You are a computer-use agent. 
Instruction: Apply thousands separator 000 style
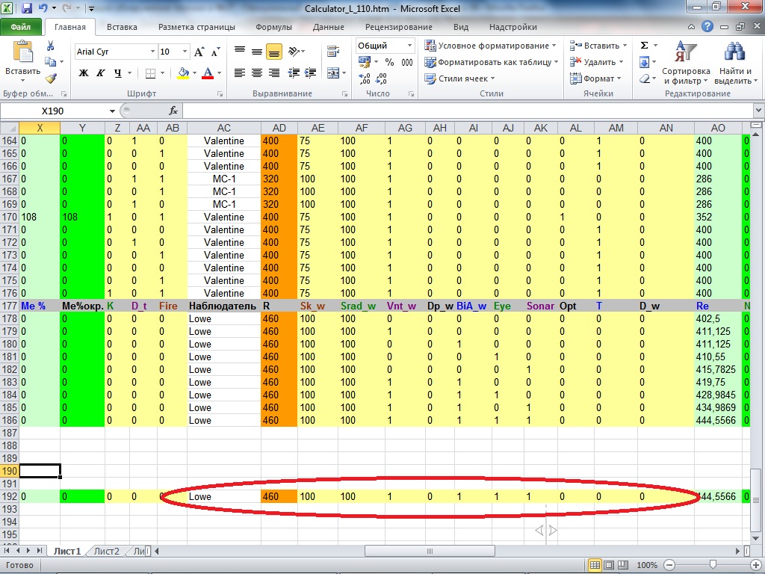coord(407,62)
